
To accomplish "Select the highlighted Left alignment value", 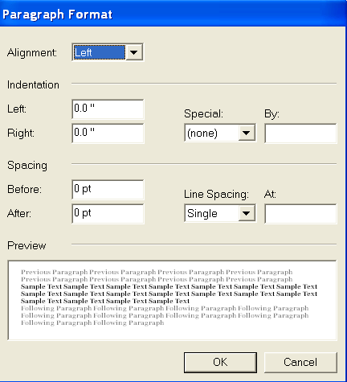I will (100, 52).
